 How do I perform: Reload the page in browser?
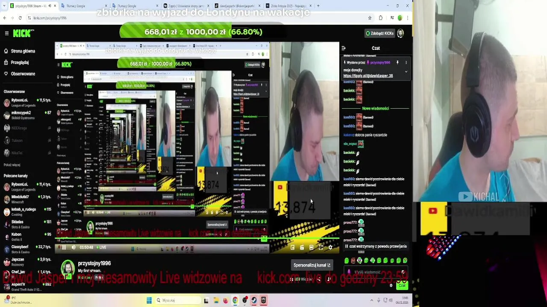pos(20,18)
